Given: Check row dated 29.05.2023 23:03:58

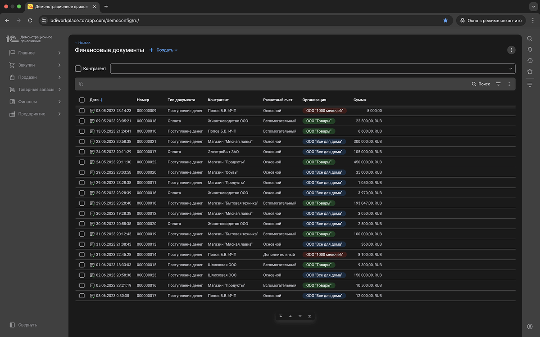Looking at the screenshot, I should tap(82, 172).
